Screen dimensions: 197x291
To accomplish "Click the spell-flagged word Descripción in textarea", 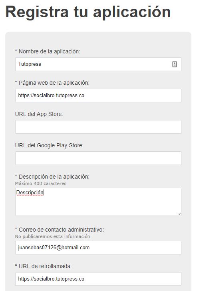I will [x=30, y=192].
